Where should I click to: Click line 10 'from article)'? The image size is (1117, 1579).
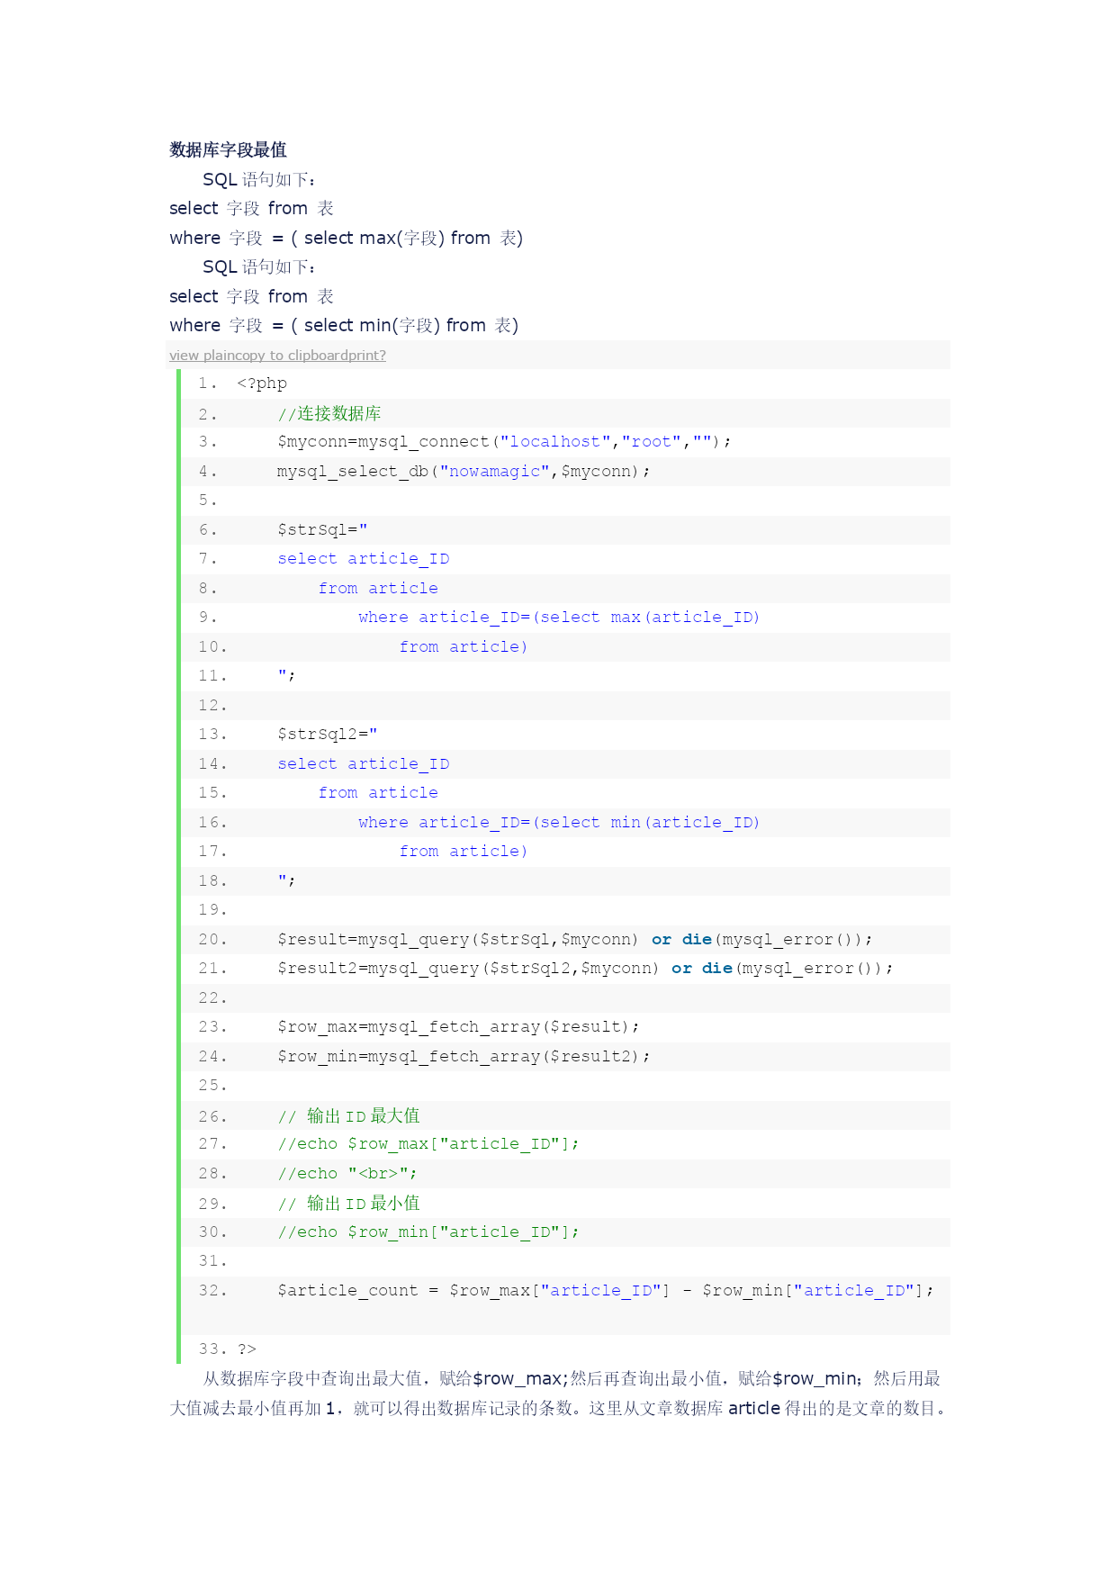pos(464,647)
